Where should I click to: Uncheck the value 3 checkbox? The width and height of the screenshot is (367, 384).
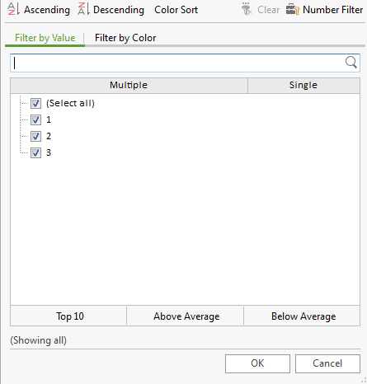pos(35,152)
